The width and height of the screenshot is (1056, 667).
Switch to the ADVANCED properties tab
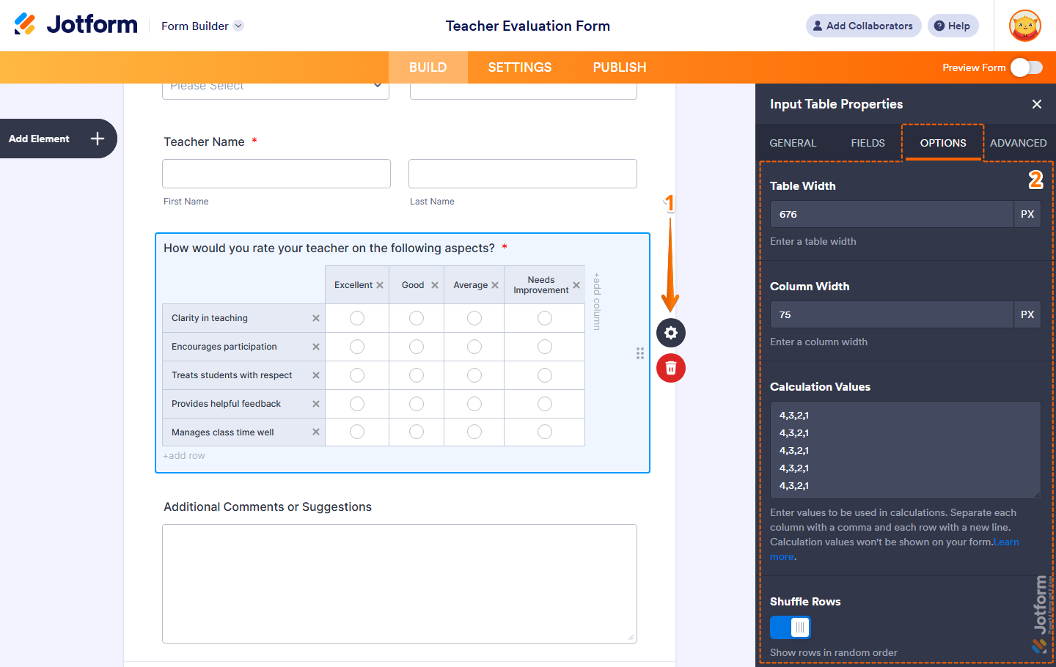tap(1019, 143)
